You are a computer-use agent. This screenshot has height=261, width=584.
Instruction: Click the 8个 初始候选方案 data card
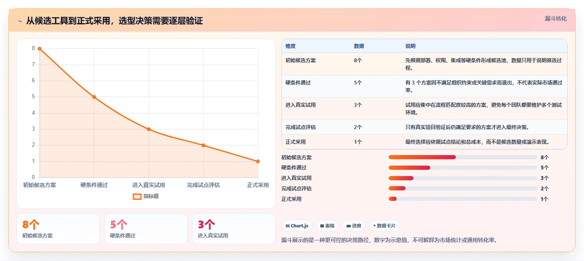coord(58,229)
